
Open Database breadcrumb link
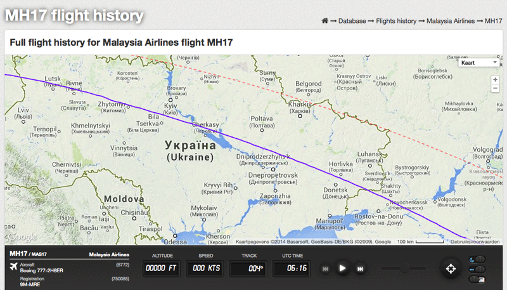point(352,21)
